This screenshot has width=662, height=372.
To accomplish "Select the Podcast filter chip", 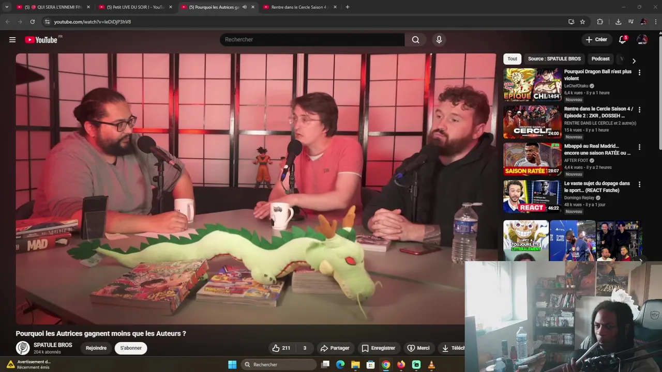I will [x=600, y=59].
